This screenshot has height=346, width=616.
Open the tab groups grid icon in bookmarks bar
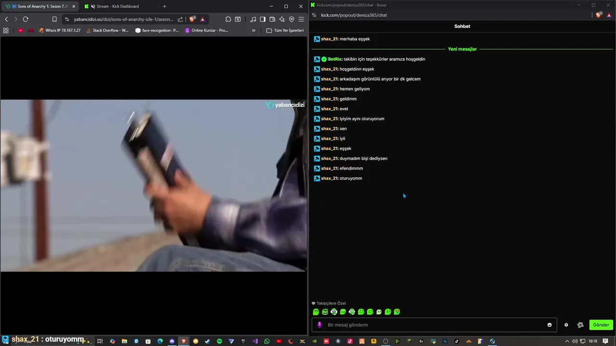(6, 30)
